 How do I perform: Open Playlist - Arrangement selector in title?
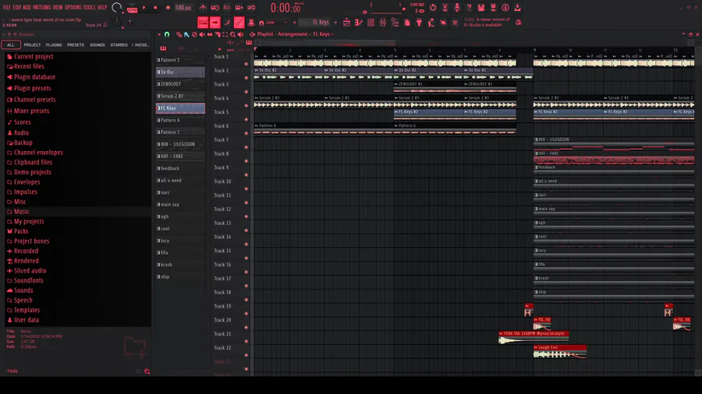coord(282,34)
